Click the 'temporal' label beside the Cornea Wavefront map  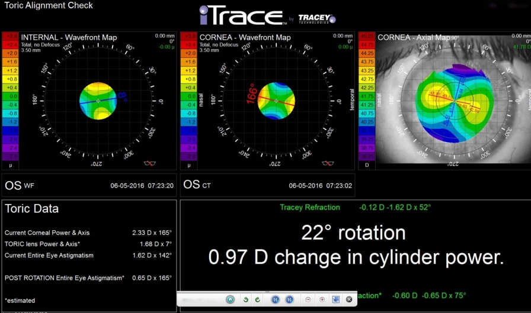click(351, 100)
